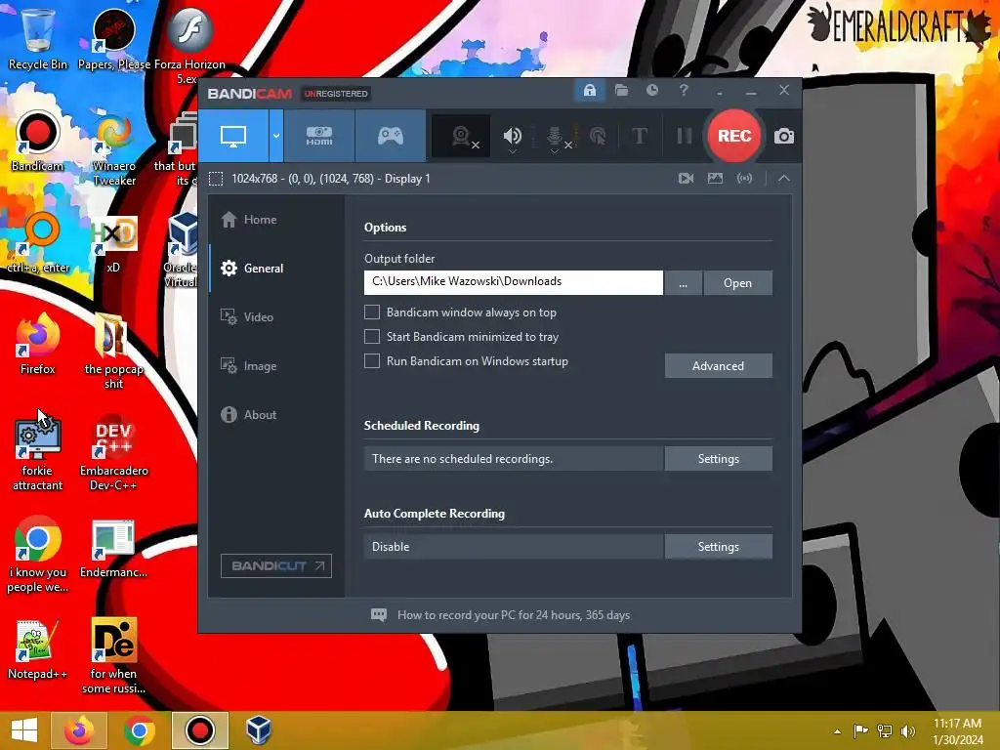
Task: Click the BANDICUT link button
Action: pyautogui.click(x=276, y=565)
